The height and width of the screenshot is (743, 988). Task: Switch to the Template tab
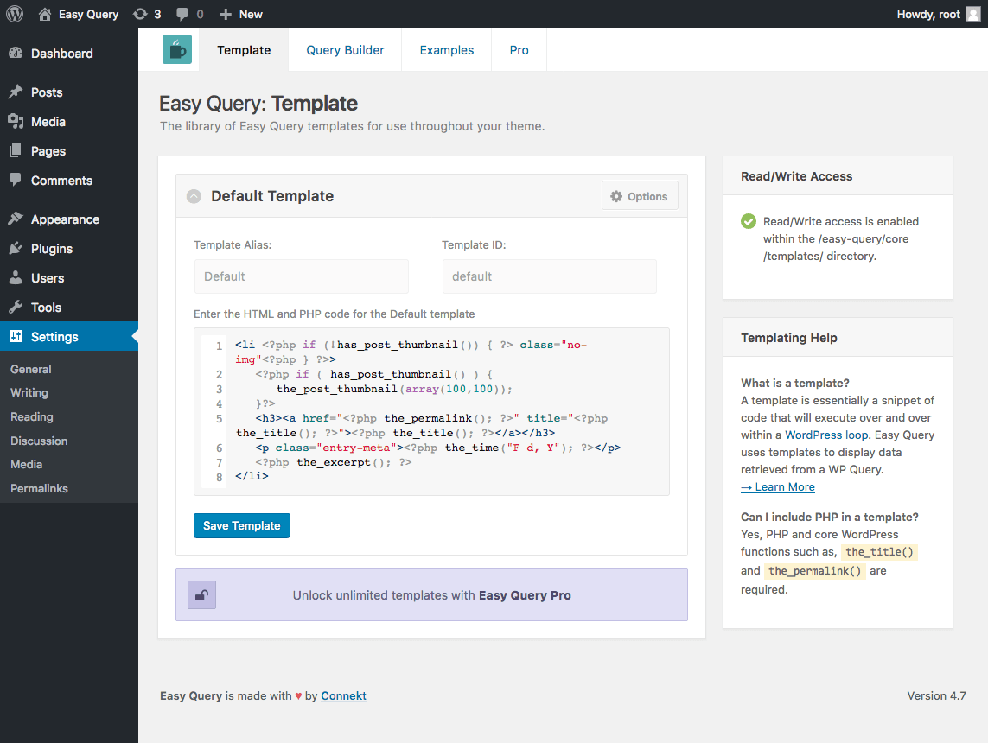(x=244, y=50)
